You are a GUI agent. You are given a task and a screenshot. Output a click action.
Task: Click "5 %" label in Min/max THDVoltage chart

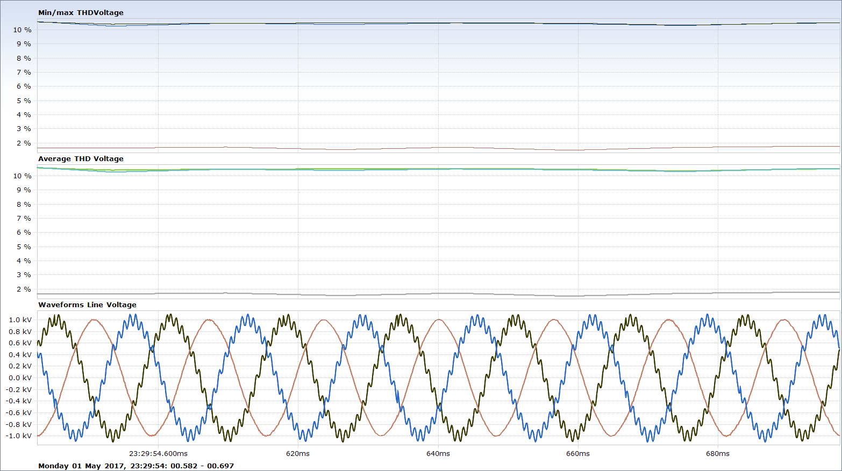24,100
